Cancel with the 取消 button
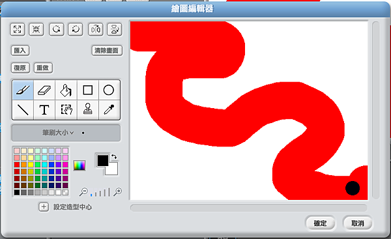391x239 pixels. 358,223
